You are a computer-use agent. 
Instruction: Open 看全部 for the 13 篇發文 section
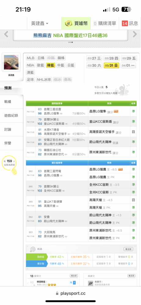[74, 276]
